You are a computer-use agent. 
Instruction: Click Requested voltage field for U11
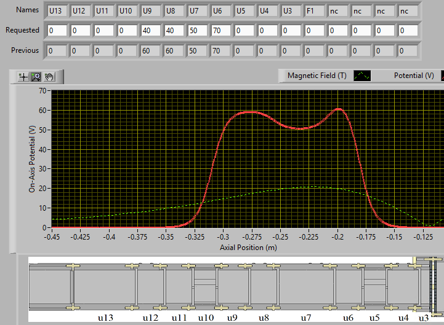[104, 31]
